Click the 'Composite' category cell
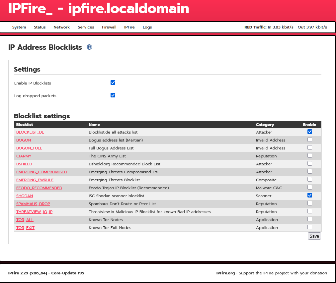The image size is (336, 283). (266, 180)
